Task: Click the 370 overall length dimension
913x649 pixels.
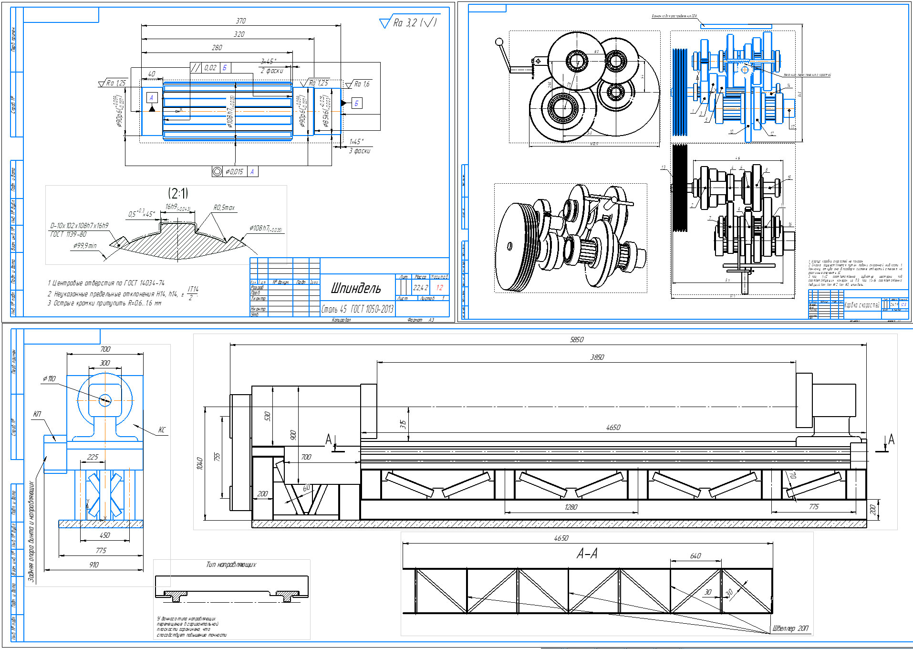Action: pos(241,21)
